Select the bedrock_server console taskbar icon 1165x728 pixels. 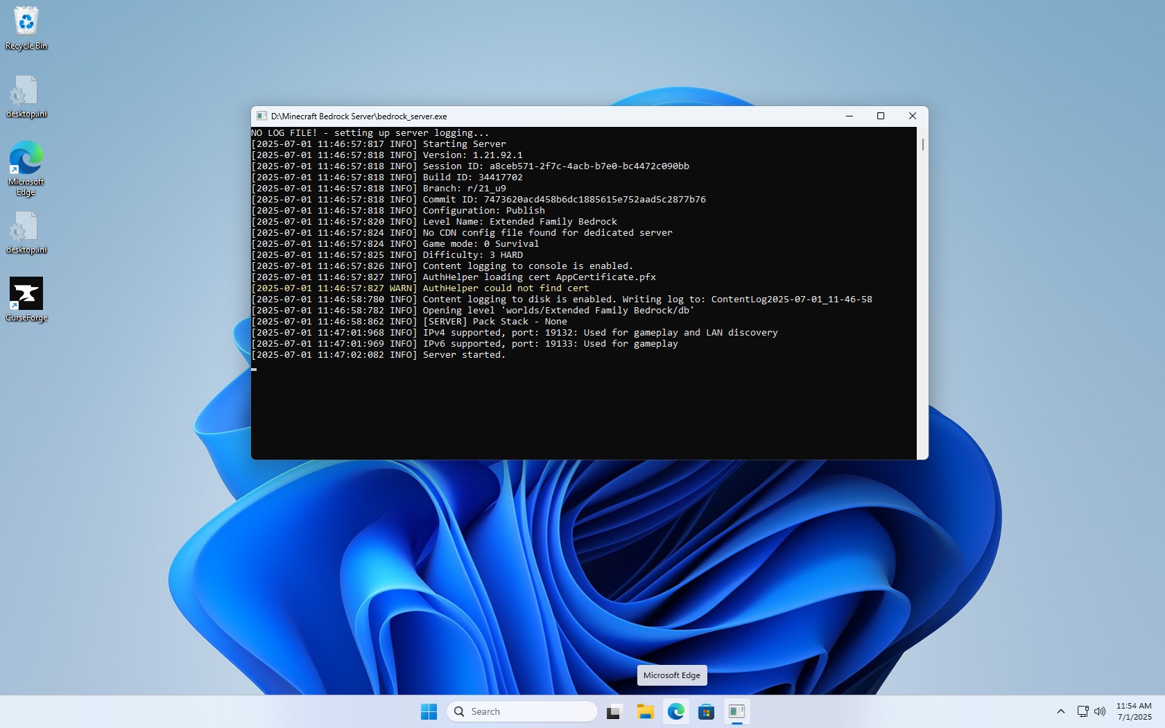[x=737, y=711]
